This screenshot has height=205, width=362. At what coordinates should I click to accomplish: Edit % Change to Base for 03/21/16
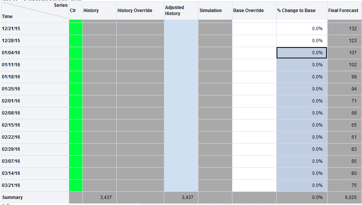point(302,185)
